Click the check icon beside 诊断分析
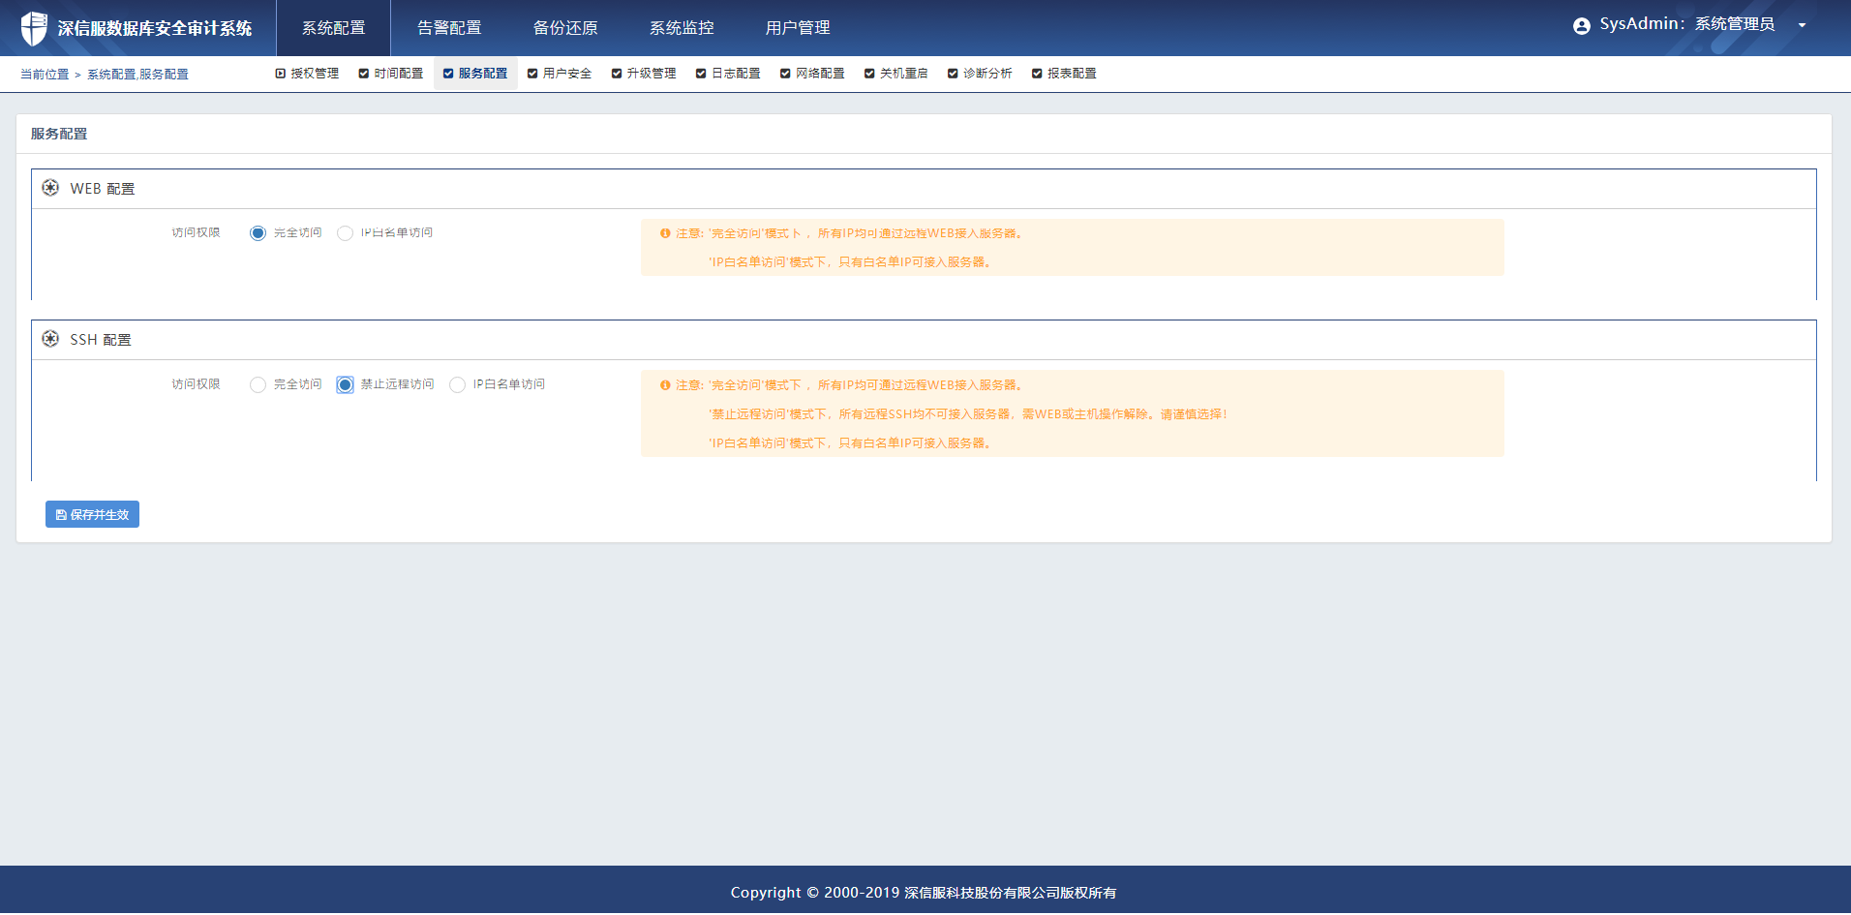The height and width of the screenshot is (915, 1851). [x=953, y=74]
